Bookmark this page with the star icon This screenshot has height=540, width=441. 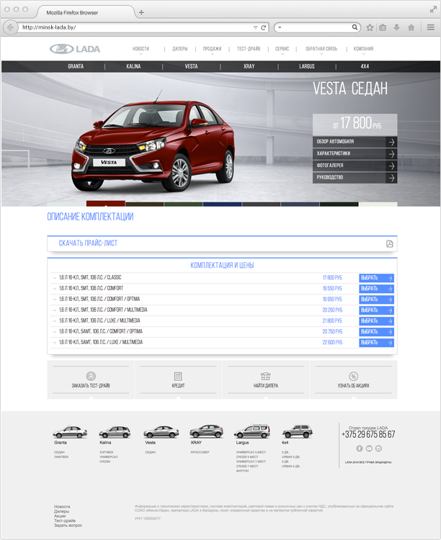[x=370, y=27]
